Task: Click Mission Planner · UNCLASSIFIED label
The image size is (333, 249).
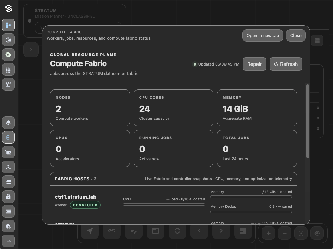Action: click(x=65, y=16)
